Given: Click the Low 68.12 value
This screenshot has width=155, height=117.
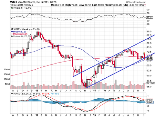Looking at the screenshot, I should pyautogui.click(x=85, y=5).
